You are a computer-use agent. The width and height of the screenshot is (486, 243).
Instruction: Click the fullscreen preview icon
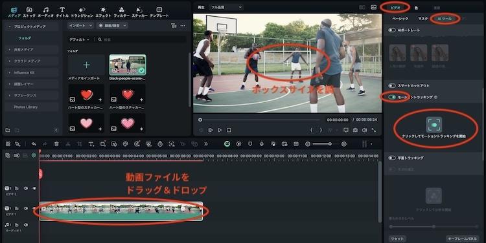(x=374, y=130)
